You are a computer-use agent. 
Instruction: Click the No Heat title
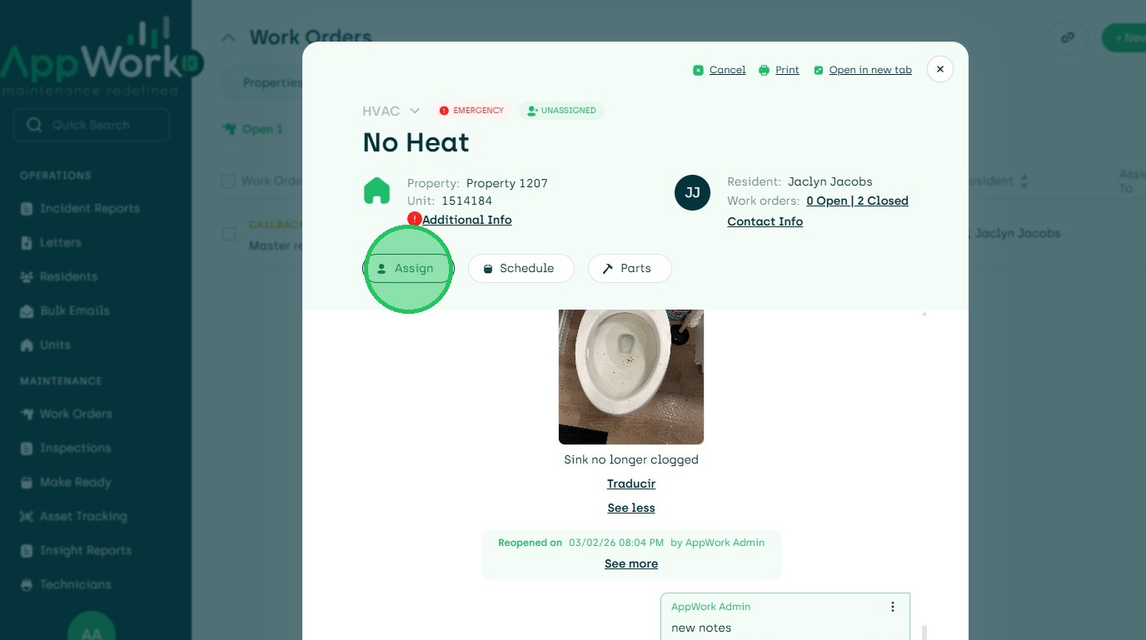pyautogui.click(x=416, y=143)
